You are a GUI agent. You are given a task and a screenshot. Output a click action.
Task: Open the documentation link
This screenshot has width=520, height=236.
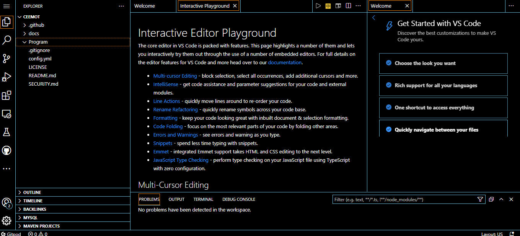tap(285, 62)
